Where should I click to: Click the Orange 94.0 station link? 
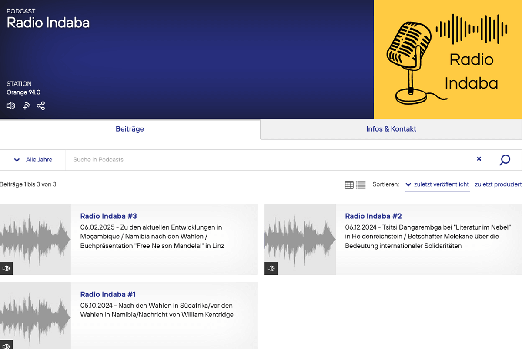coord(23,92)
